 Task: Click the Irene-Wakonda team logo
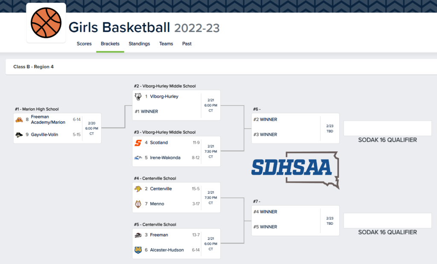coord(138,158)
